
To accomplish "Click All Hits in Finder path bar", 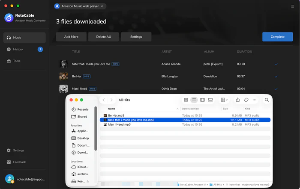I will tap(216, 185).
